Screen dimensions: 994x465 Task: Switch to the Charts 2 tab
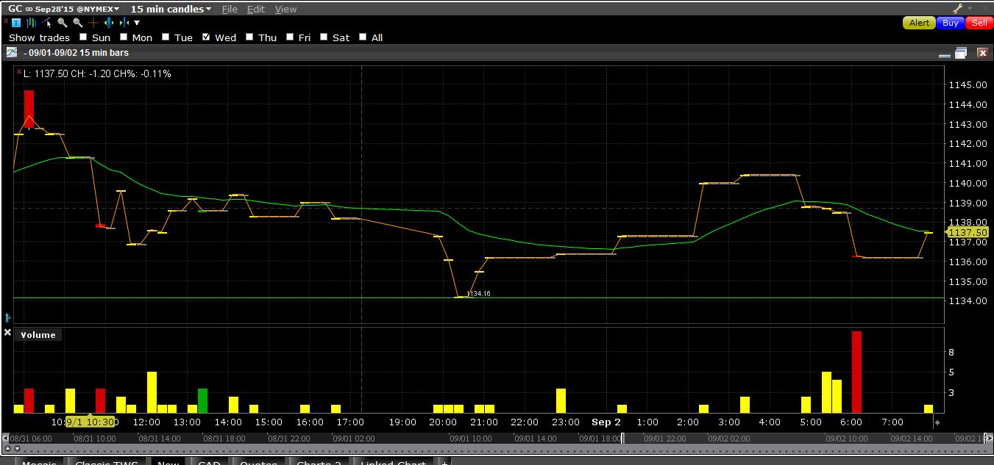[x=319, y=461]
